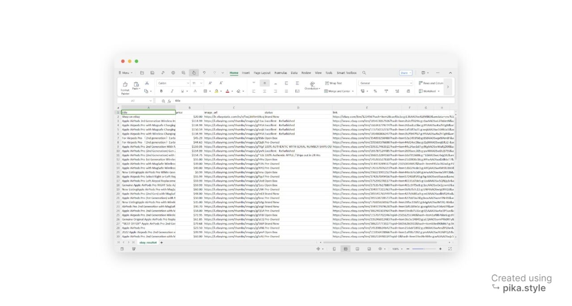
Task: Align cell content to bottom
Action: coord(276,83)
